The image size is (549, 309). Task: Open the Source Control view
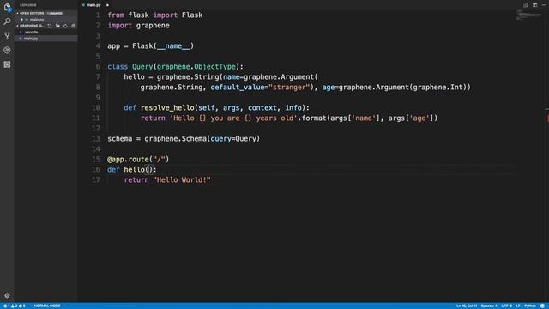pos(7,36)
